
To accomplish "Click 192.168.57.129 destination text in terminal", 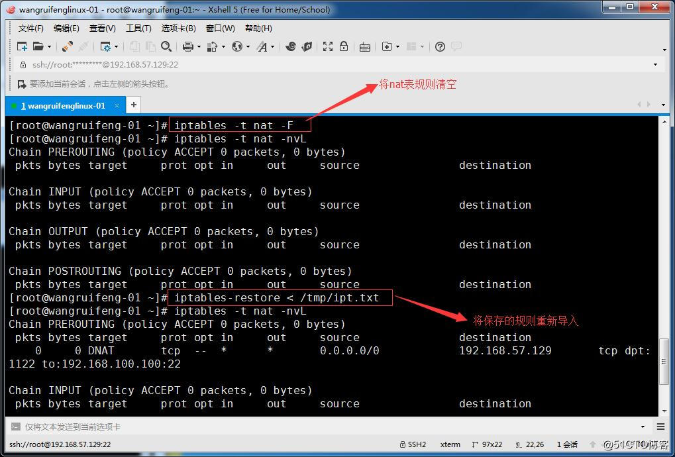I will tap(505, 351).
